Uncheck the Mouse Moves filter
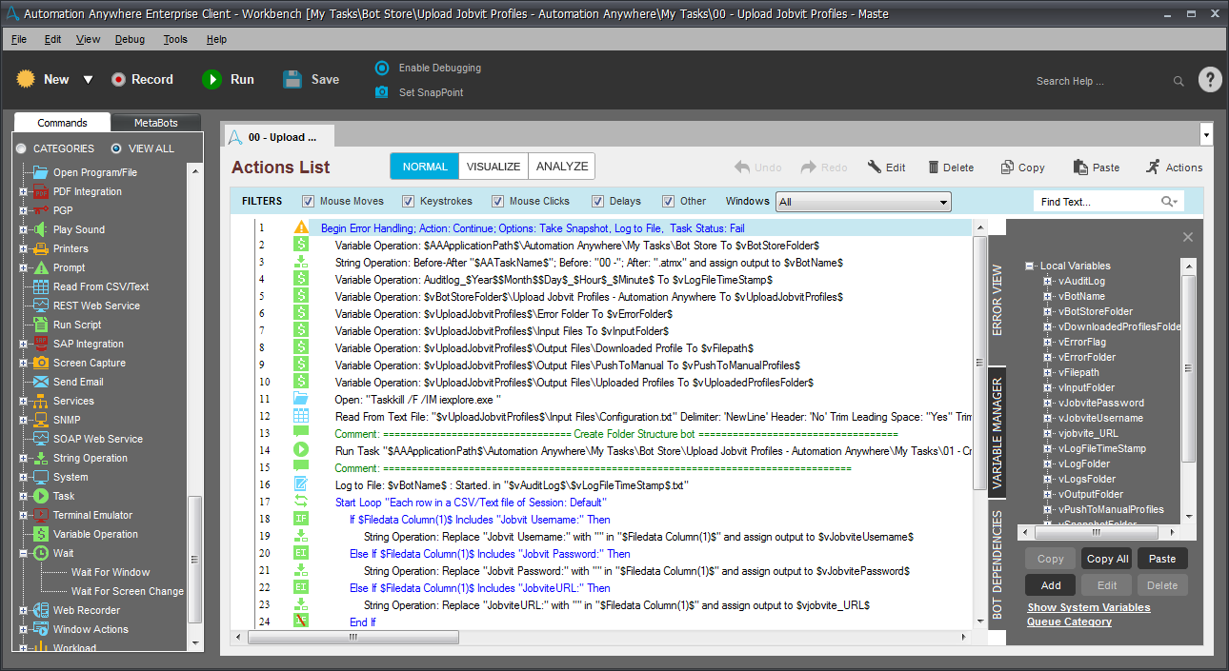1229x671 pixels. point(308,202)
